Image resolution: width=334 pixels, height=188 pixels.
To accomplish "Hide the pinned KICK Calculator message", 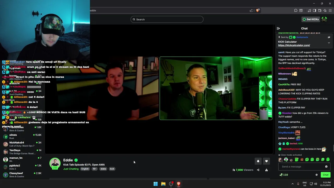I will 329,37.
